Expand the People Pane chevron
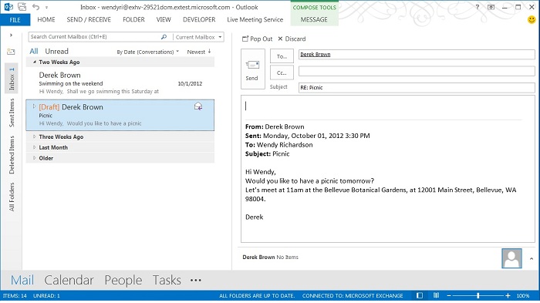This screenshot has width=540, height=303. coord(532,258)
